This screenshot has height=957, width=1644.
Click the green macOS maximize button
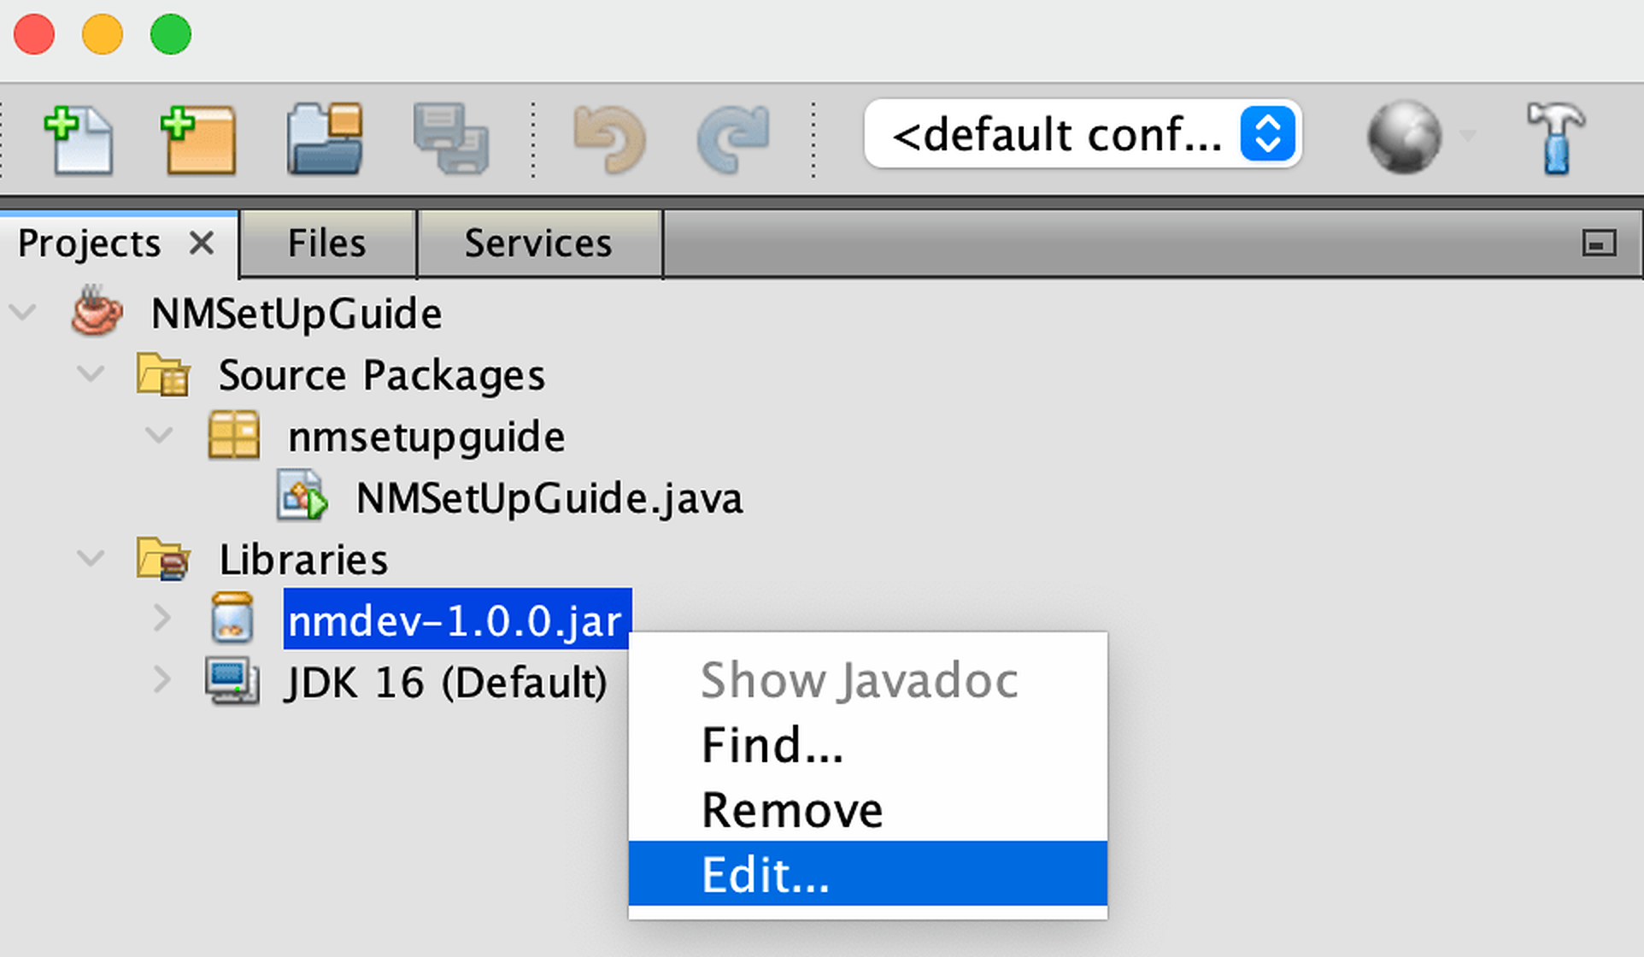[170, 35]
